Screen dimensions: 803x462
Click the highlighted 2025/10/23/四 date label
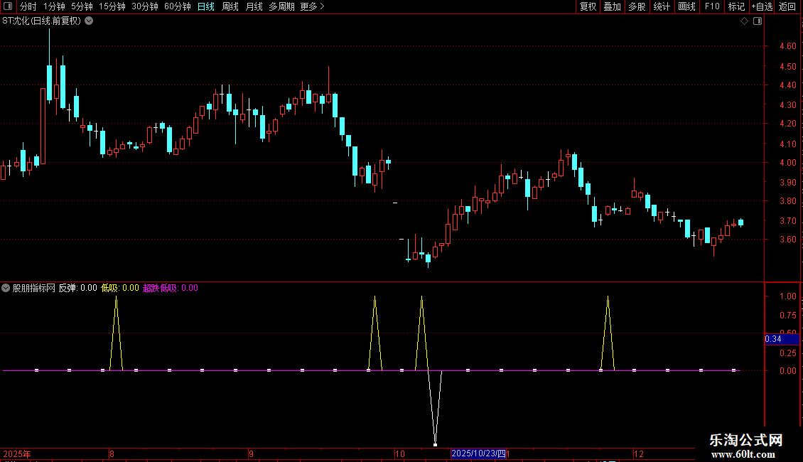[x=478, y=453]
